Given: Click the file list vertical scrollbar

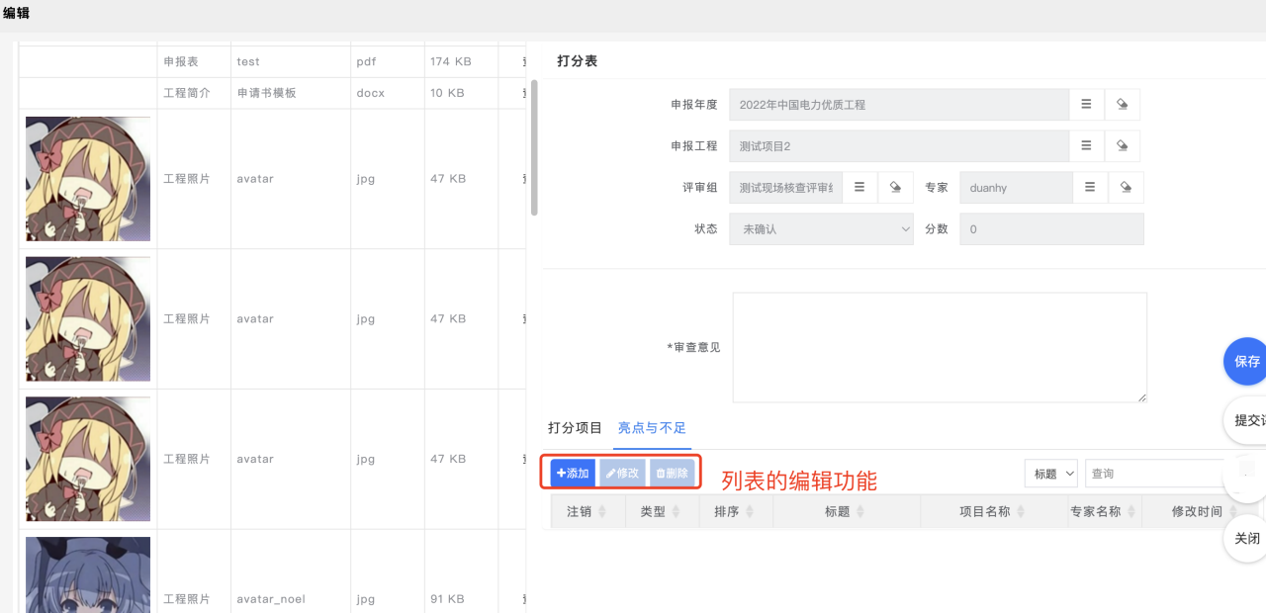Looking at the screenshot, I should 534,148.
